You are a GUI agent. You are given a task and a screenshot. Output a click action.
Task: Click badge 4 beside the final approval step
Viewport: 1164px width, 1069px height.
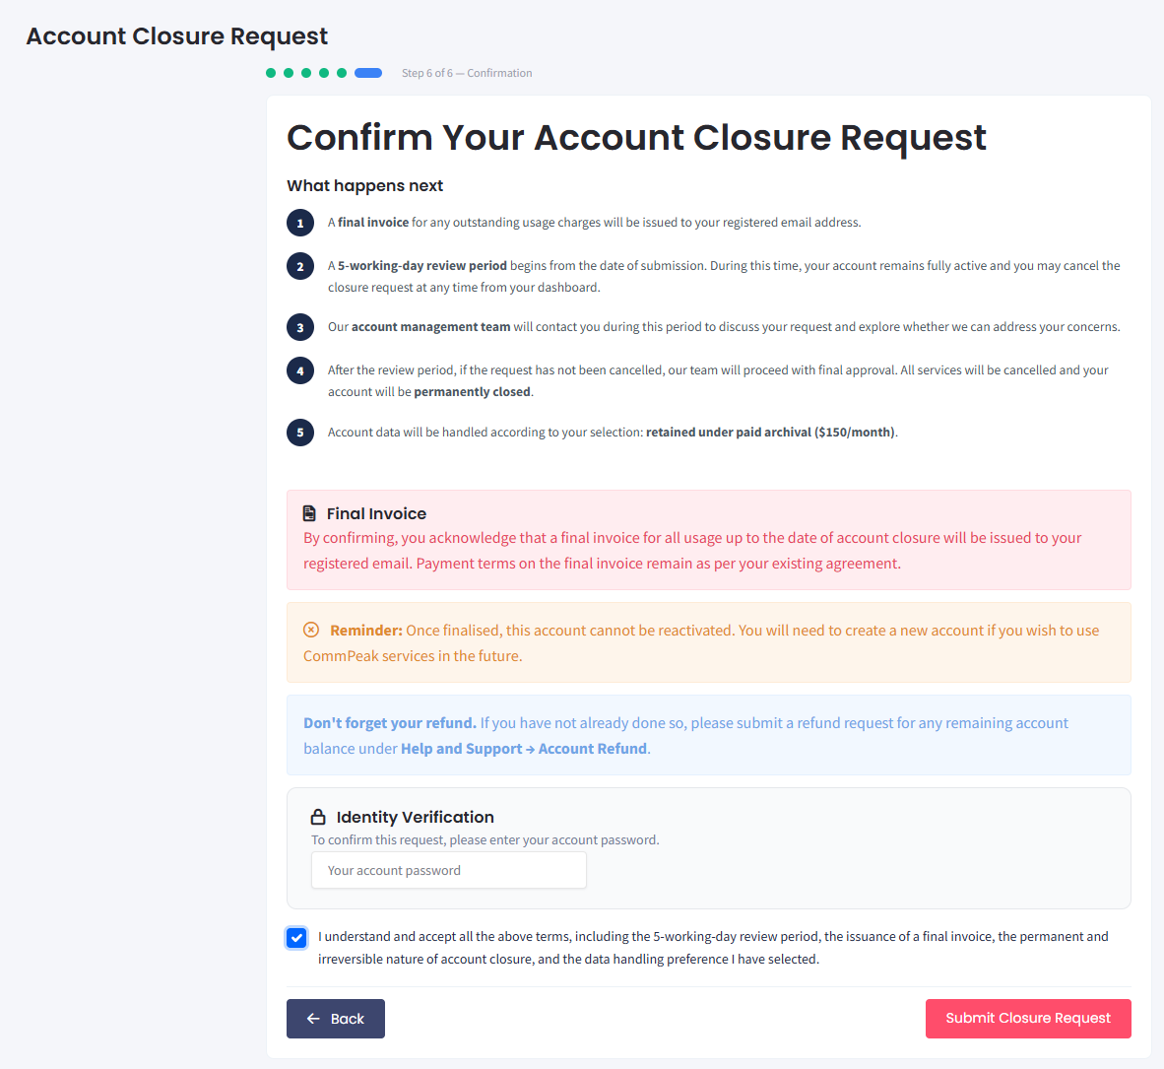pyautogui.click(x=300, y=370)
